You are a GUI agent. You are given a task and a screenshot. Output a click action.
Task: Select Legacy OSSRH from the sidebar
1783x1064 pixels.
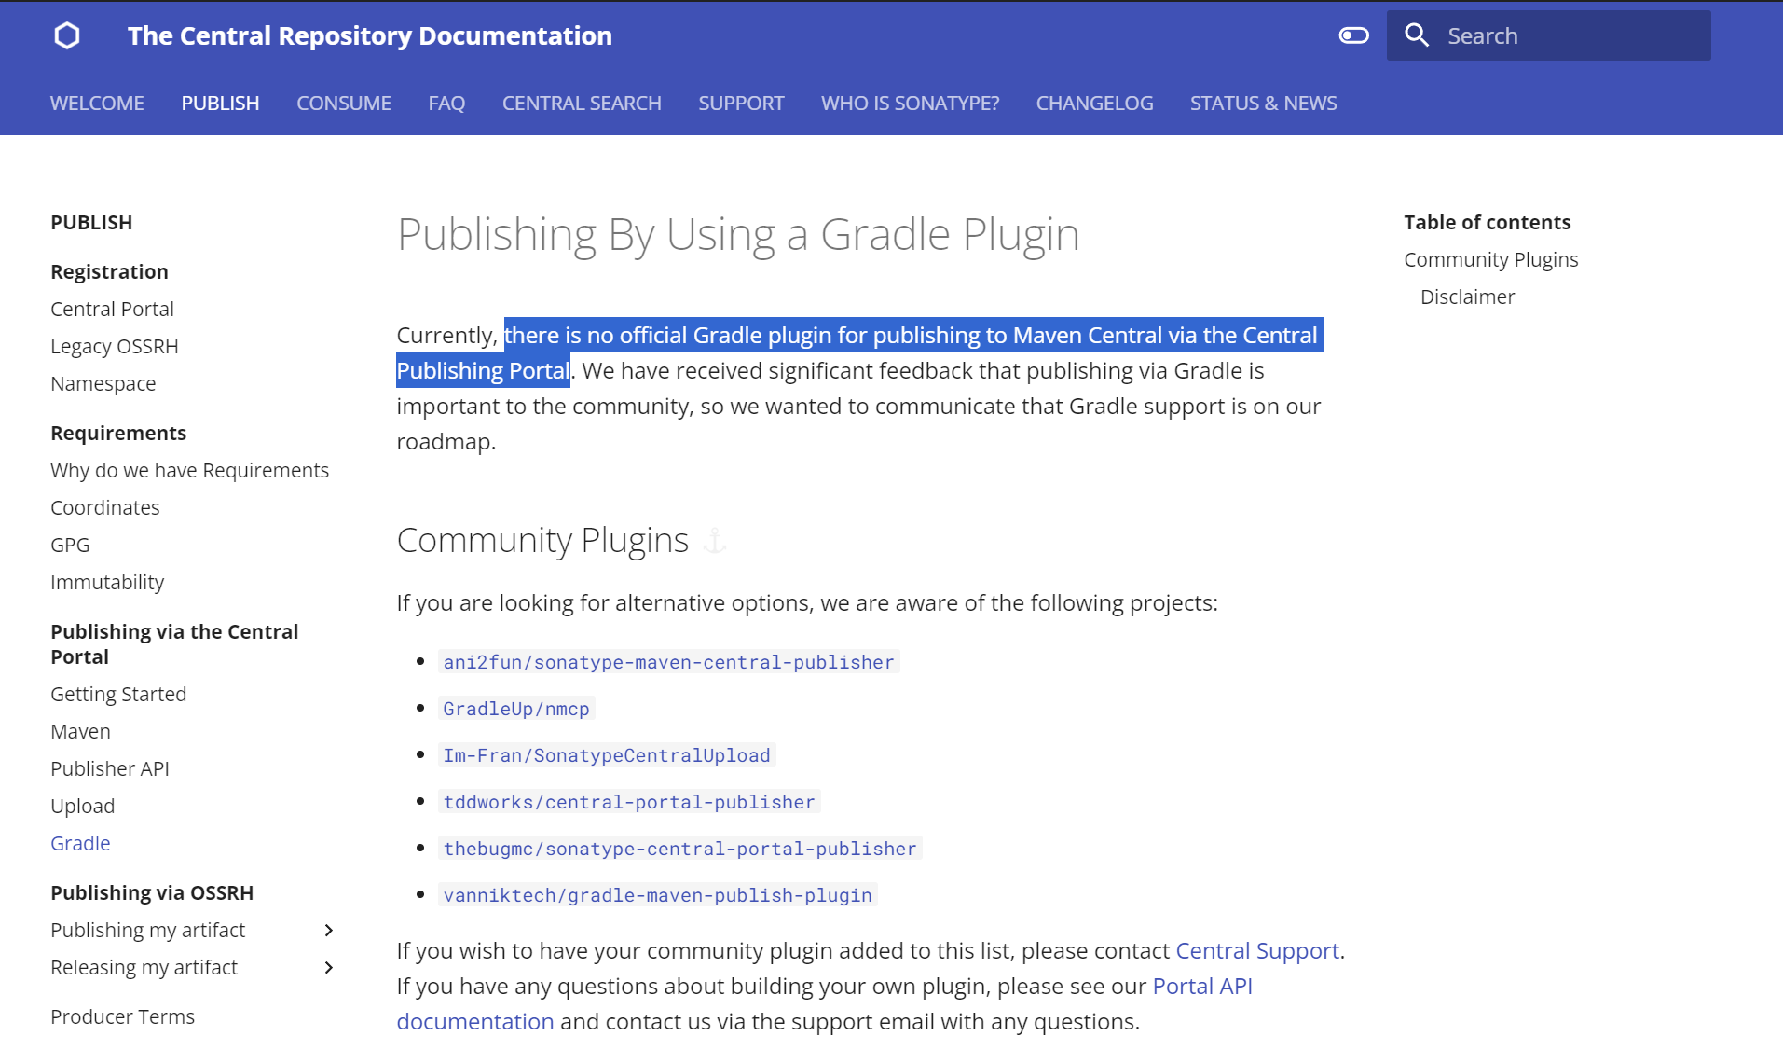point(114,346)
